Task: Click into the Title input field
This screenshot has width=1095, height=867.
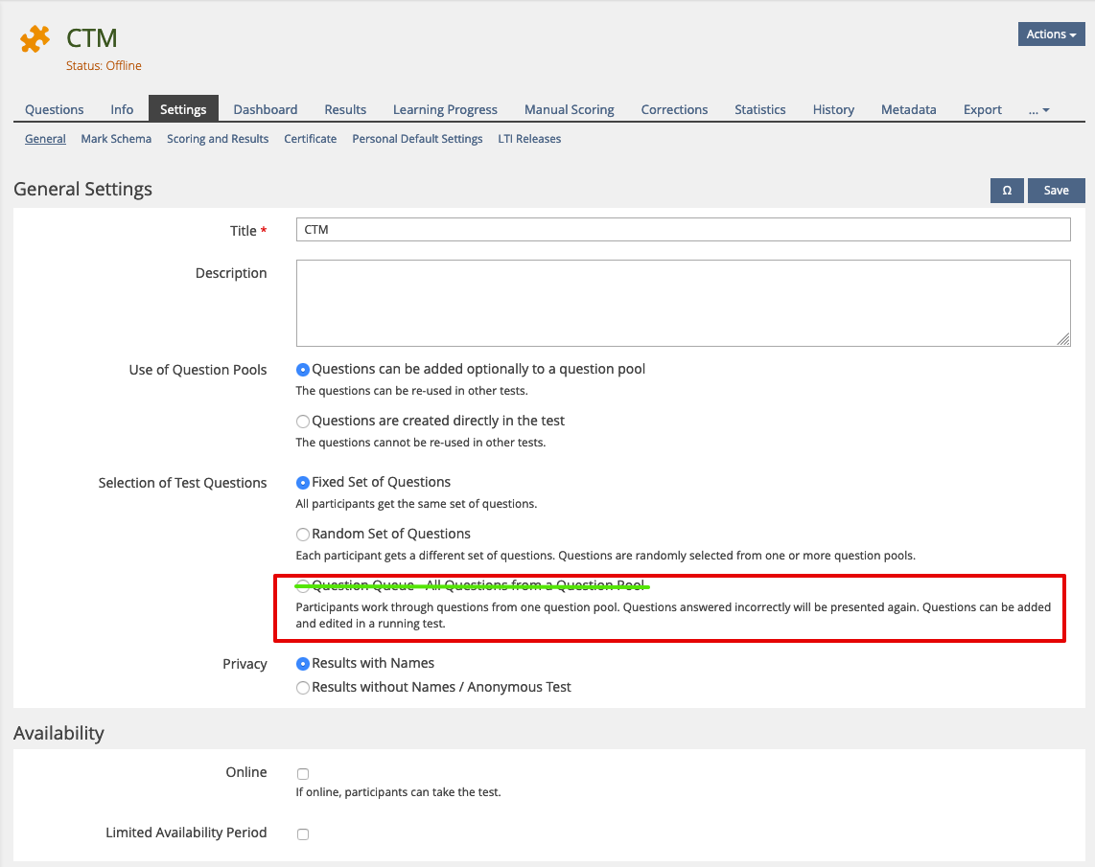Action: 683,230
